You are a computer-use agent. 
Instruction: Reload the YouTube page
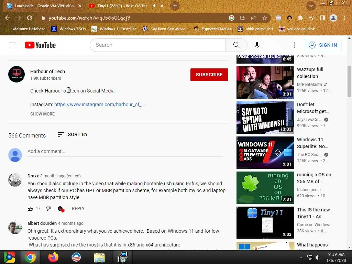coord(30,18)
